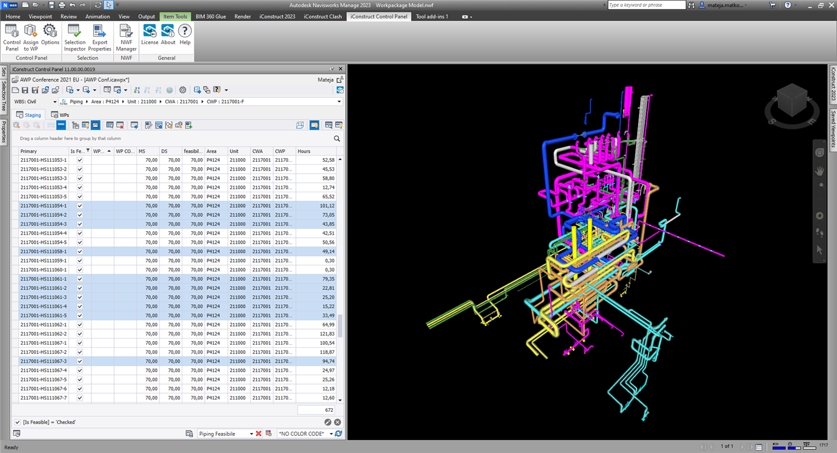Click the CWA column header
This screenshot has height=453, width=837.
click(x=262, y=151)
